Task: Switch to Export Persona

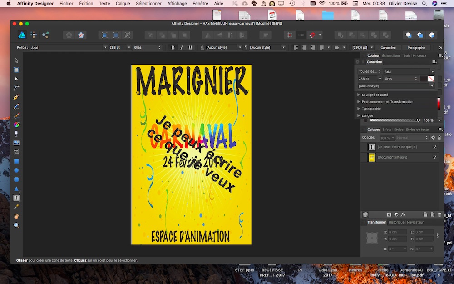Action: tap(45, 35)
